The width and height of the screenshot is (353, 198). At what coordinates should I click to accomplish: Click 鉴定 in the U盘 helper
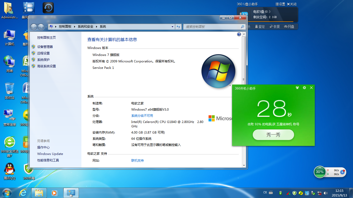click(260, 27)
